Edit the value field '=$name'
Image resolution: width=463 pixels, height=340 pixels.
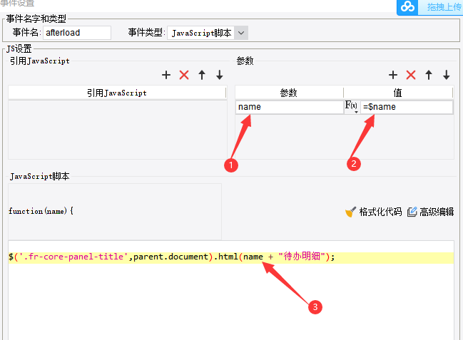tap(407, 107)
